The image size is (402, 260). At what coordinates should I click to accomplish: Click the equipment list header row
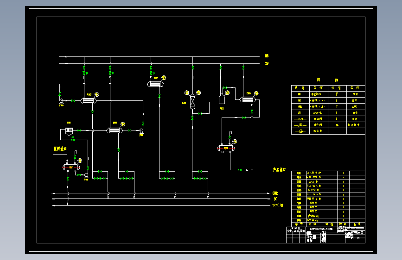coord(328,224)
